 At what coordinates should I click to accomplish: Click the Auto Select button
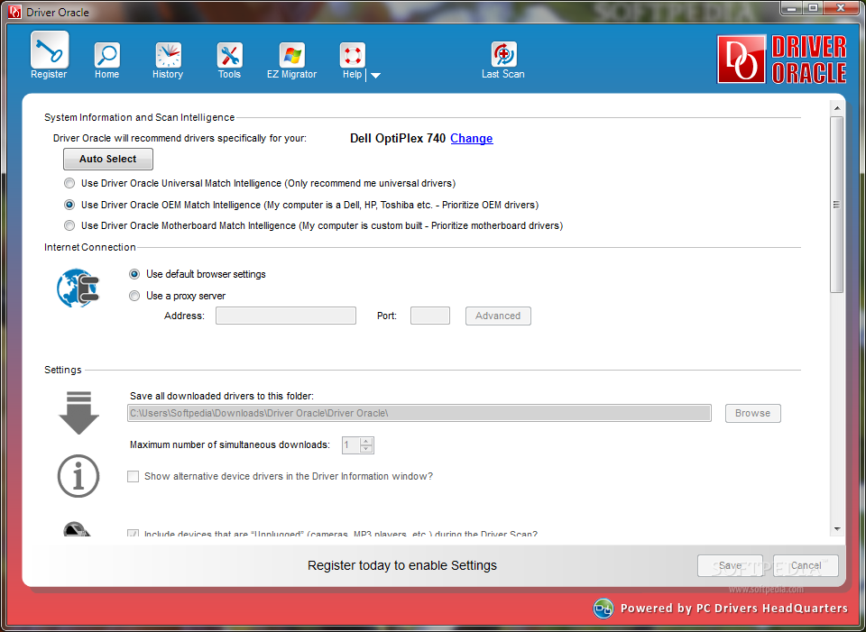(107, 159)
